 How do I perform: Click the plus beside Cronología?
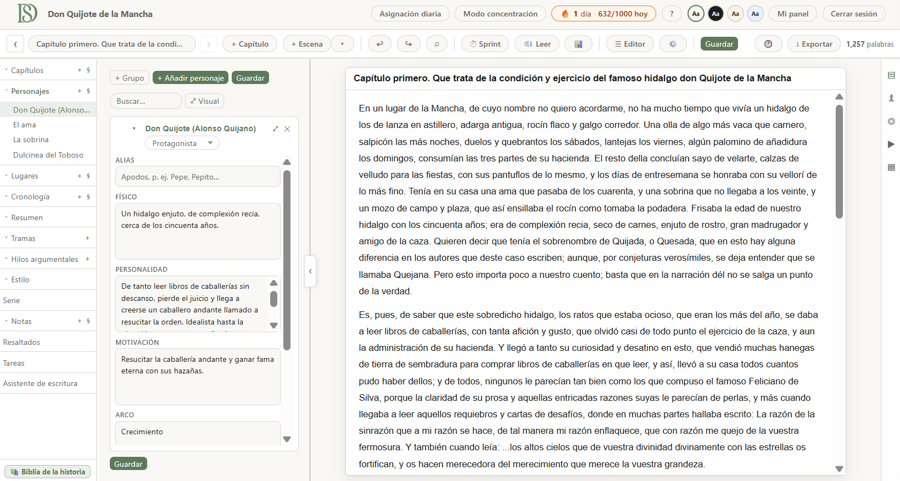pyautogui.click(x=80, y=197)
